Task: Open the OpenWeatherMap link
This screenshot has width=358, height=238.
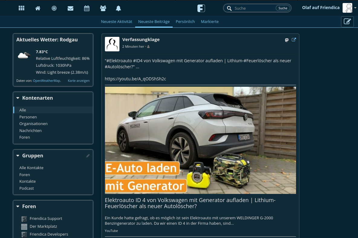Action: (x=47, y=81)
